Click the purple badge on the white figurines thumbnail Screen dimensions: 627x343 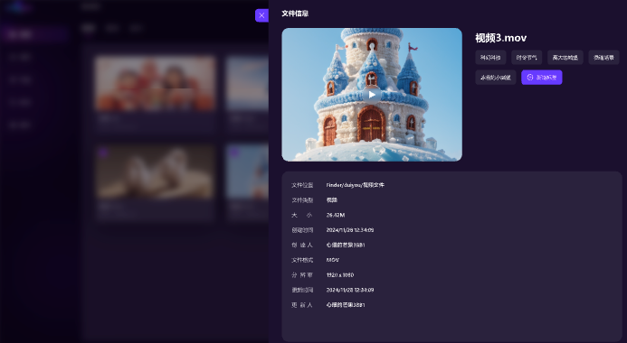click(103, 153)
